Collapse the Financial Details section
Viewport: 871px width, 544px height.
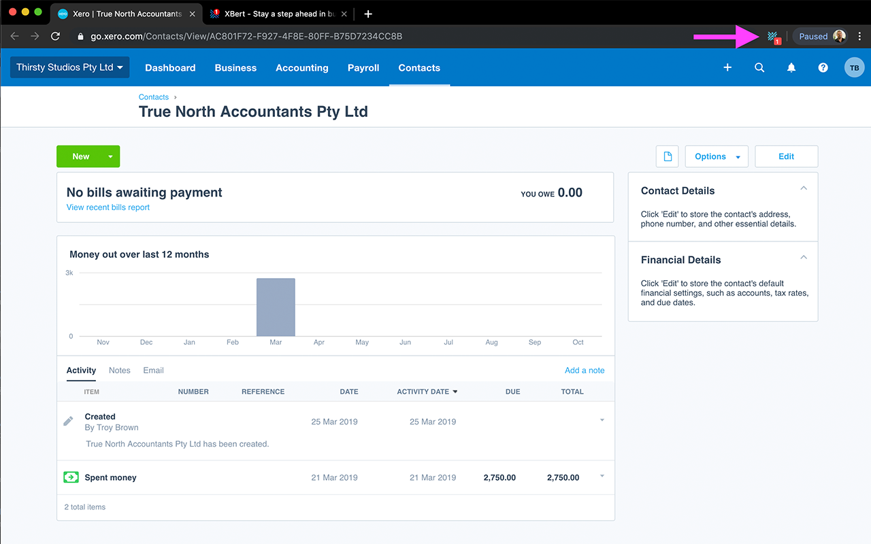pyautogui.click(x=804, y=258)
